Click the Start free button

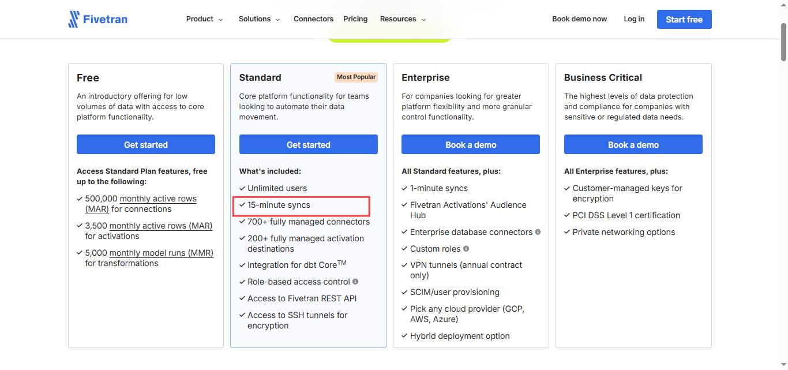(x=684, y=19)
